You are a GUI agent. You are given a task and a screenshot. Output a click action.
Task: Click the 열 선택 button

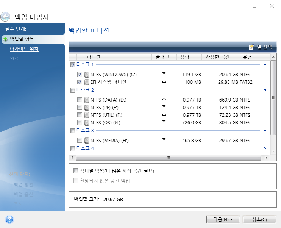(x=260, y=47)
